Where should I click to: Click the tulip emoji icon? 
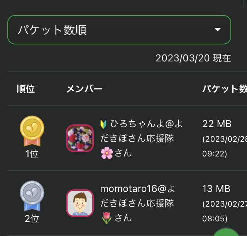point(106,218)
